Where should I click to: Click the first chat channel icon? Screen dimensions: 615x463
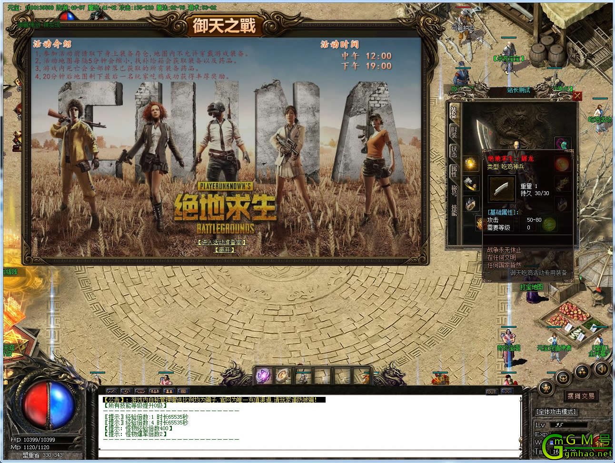click(x=112, y=392)
